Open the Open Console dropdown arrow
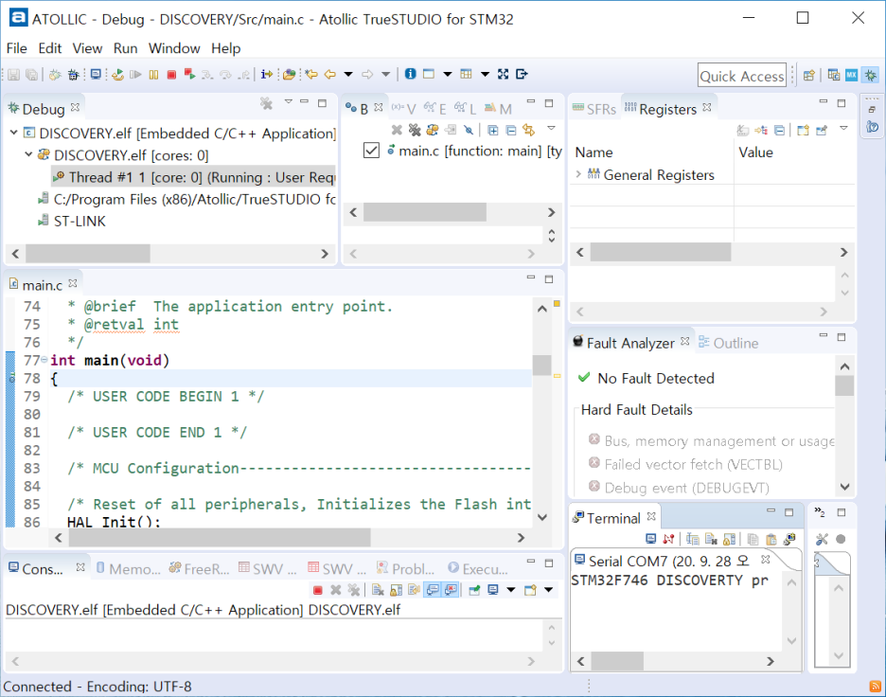Screen dimensions: 886x697 (x=549, y=590)
